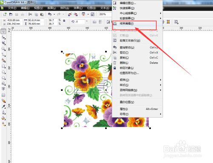This screenshot has width=213, height=163.
Task: Select the Shape tool in toolbox
Action: [3, 37]
